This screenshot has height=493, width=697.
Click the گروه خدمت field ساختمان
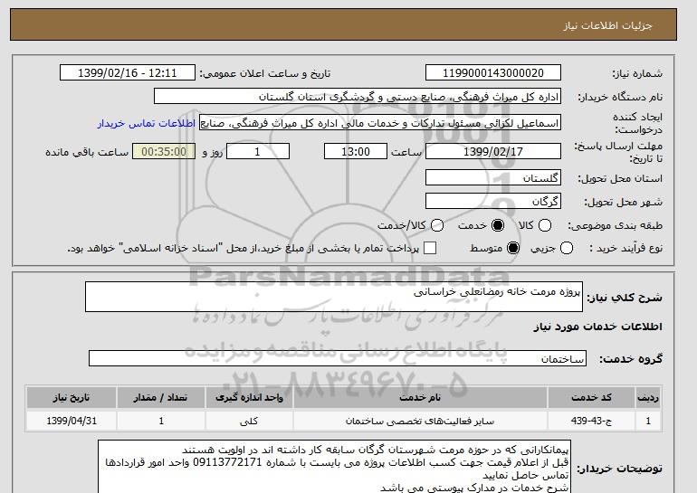pos(338,358)
